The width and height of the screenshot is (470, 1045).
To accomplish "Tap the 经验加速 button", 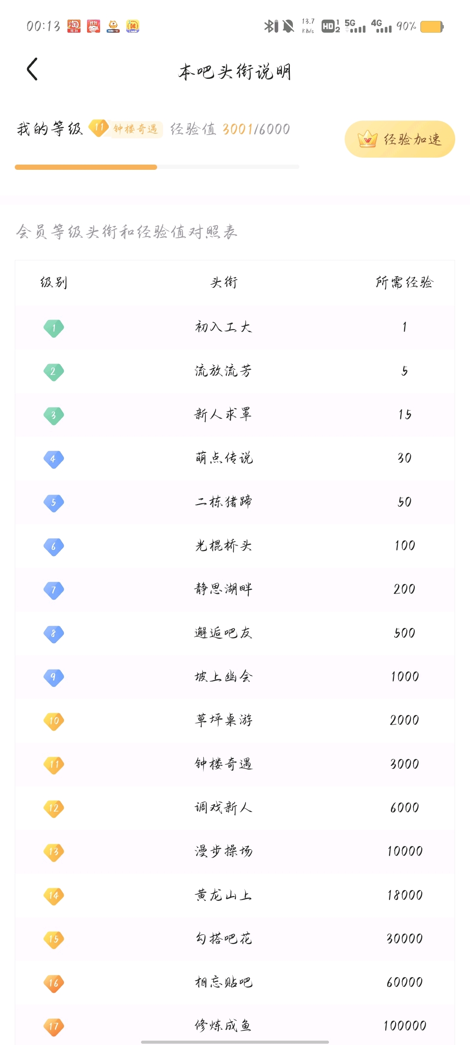I will [399, 139].
